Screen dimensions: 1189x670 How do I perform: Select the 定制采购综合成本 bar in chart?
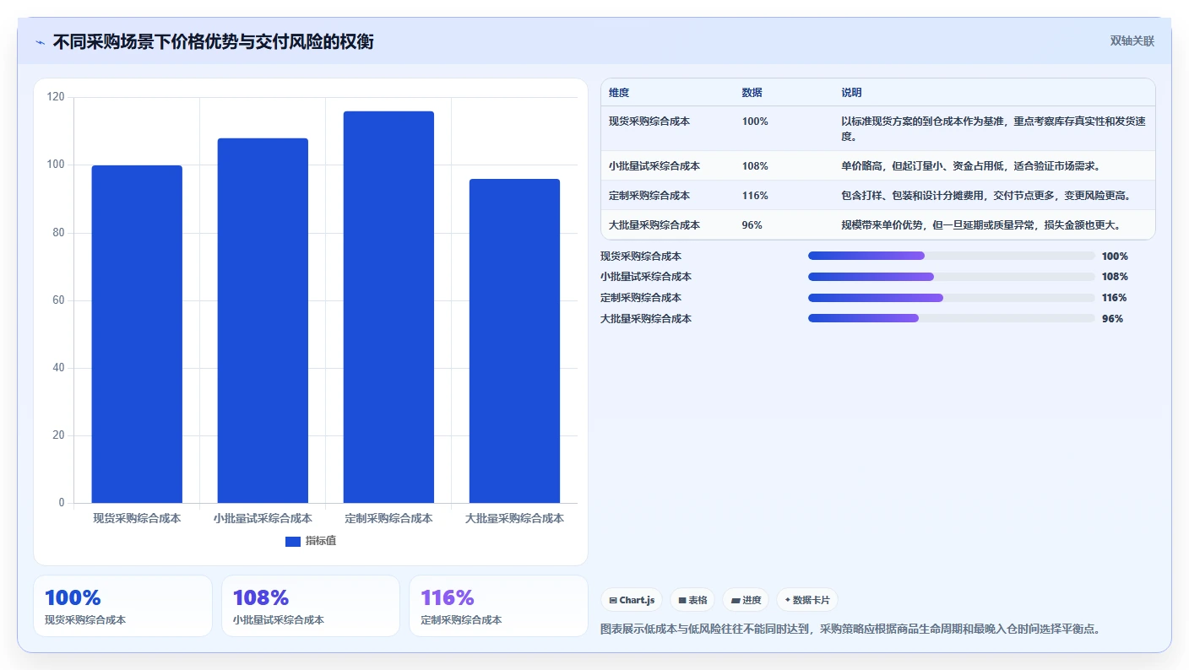pos(388,307)
